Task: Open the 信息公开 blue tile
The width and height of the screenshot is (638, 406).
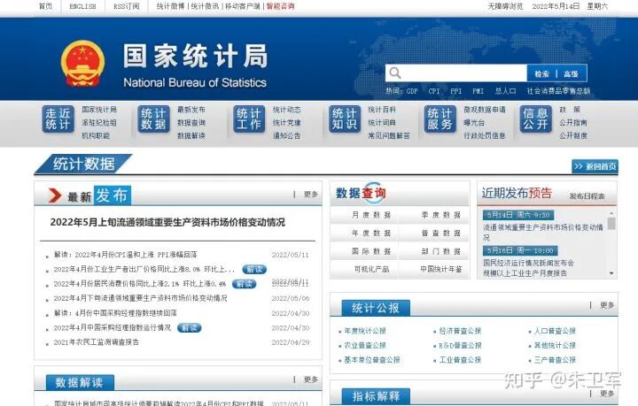Action: (x=535, y=119)
